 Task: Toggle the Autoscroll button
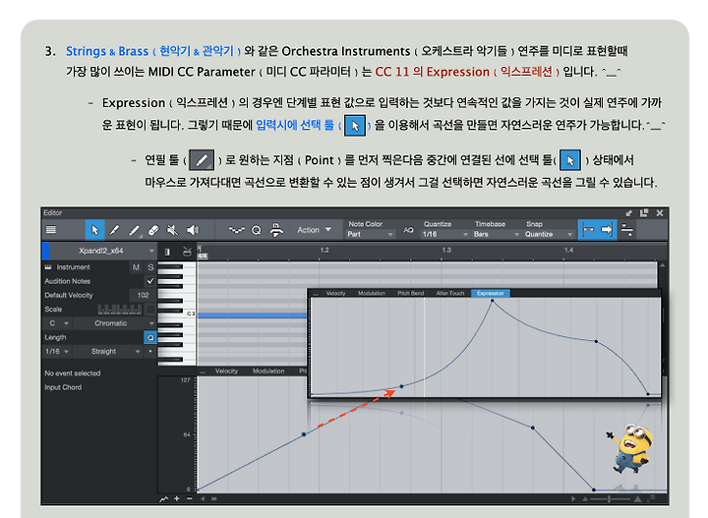(x=588, y=230)
